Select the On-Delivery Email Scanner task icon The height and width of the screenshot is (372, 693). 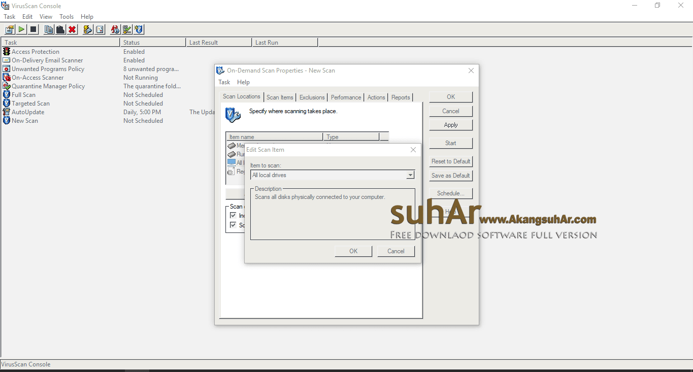(x=7, y=60)
